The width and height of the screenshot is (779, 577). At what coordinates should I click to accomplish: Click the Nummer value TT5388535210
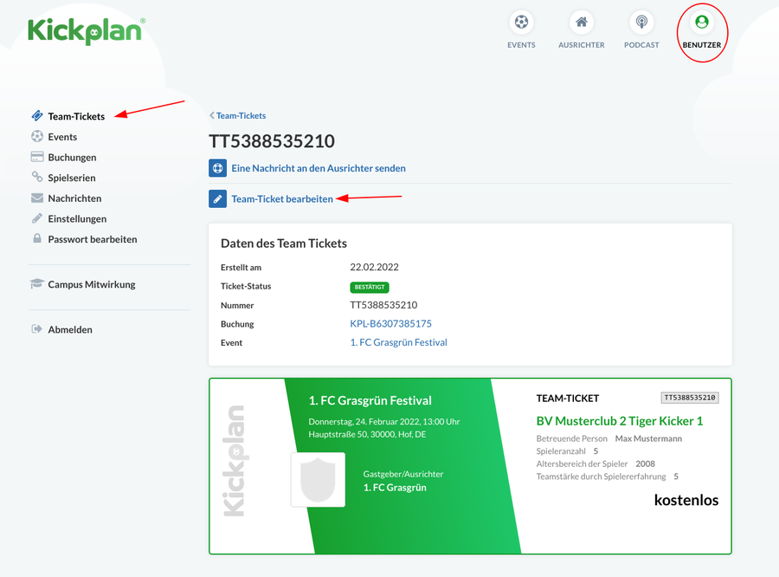[383, 305]
